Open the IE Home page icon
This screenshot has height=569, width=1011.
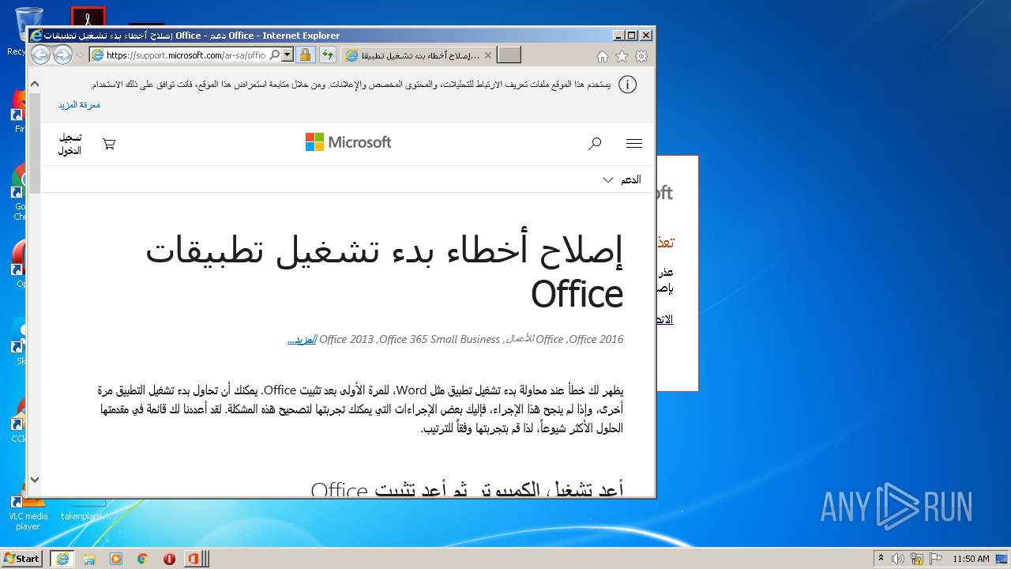coord(603,56)
